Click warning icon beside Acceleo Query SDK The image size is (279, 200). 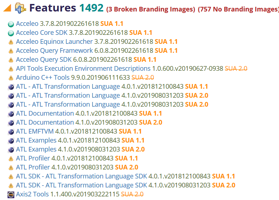11,60
